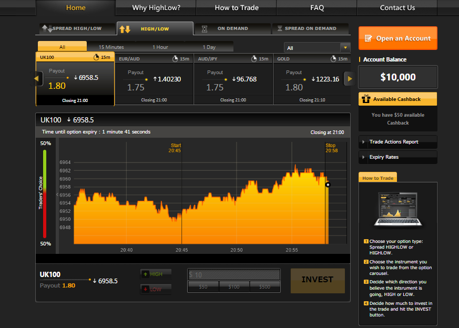Collapse the small arrow left of chart axis

tap(57, 194)
